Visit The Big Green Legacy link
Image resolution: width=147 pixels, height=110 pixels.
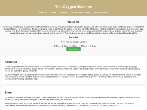(80, 12)
